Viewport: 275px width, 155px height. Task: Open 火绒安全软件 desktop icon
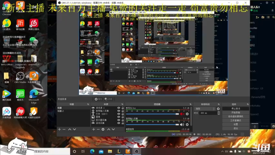pos(34,113)
